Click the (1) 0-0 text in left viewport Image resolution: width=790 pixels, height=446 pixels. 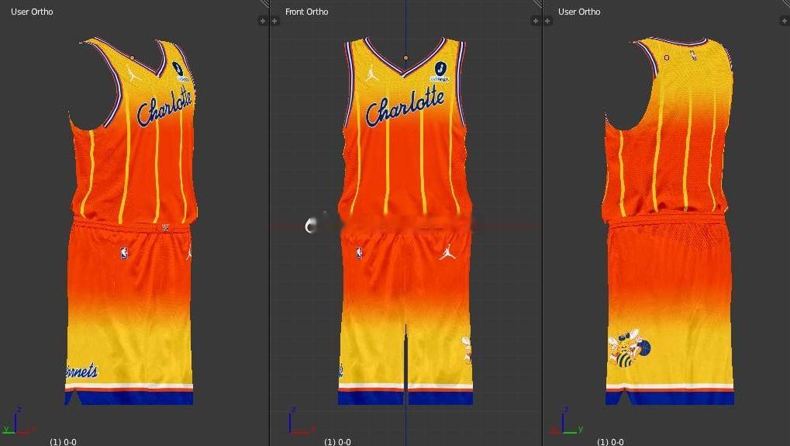[x=63, y=442]
